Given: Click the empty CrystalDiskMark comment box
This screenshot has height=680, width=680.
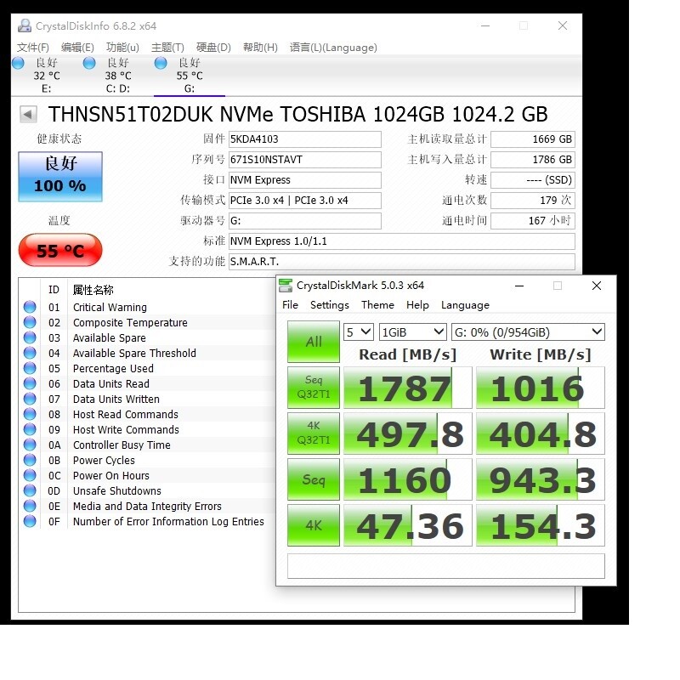Looking at the screenshot, I should tap(445, 566).
